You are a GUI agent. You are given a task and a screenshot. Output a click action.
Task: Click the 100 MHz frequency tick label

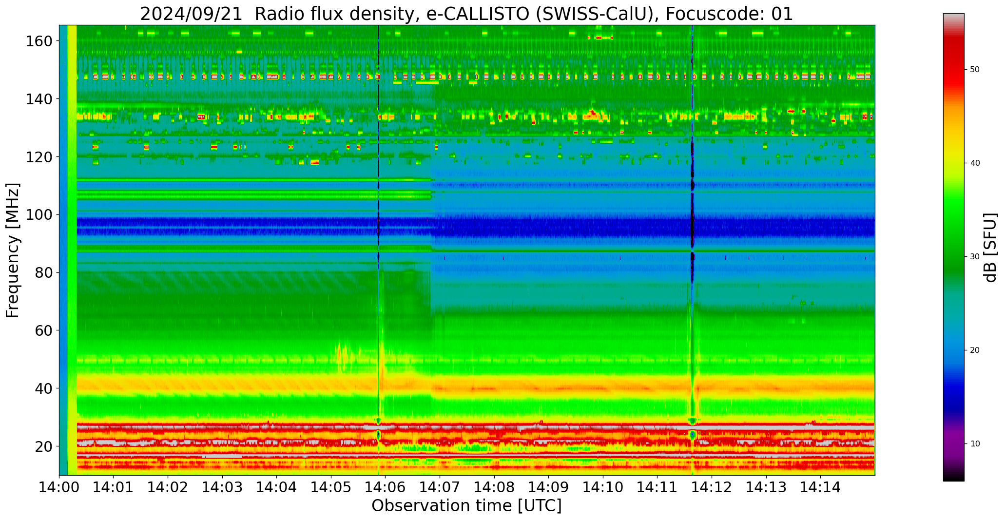point(39,215)
